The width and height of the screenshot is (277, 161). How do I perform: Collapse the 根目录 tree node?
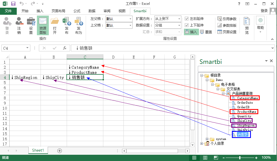202,76
